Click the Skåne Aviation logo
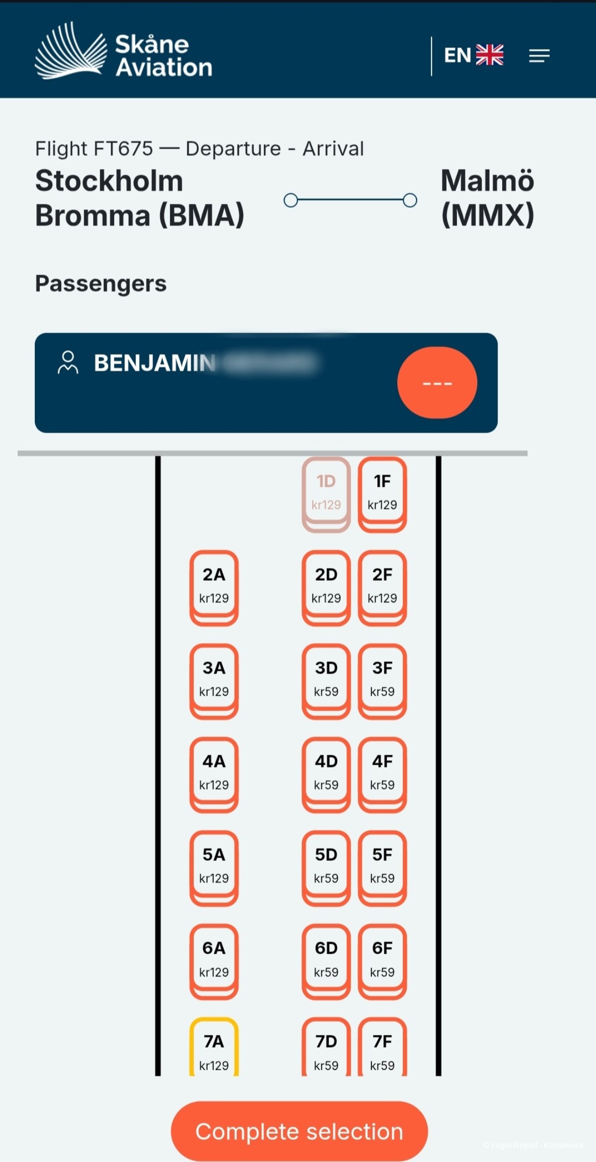The height and width of the screenshot is (1162, 596). pos(124,51)
